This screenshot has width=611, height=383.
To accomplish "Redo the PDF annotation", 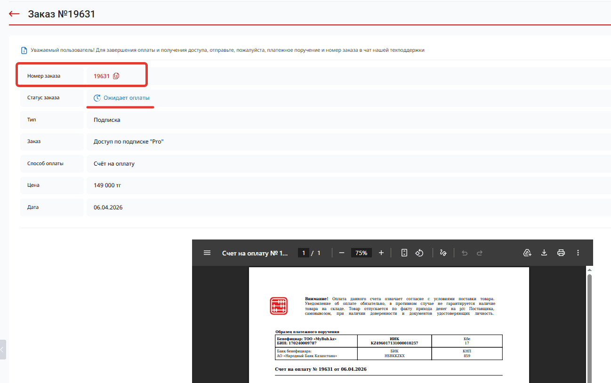I will [480, 253].
